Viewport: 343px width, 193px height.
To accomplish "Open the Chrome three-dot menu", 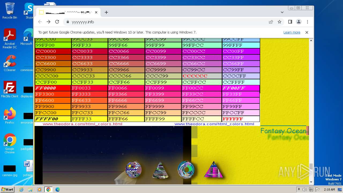I will click(307, 22).
